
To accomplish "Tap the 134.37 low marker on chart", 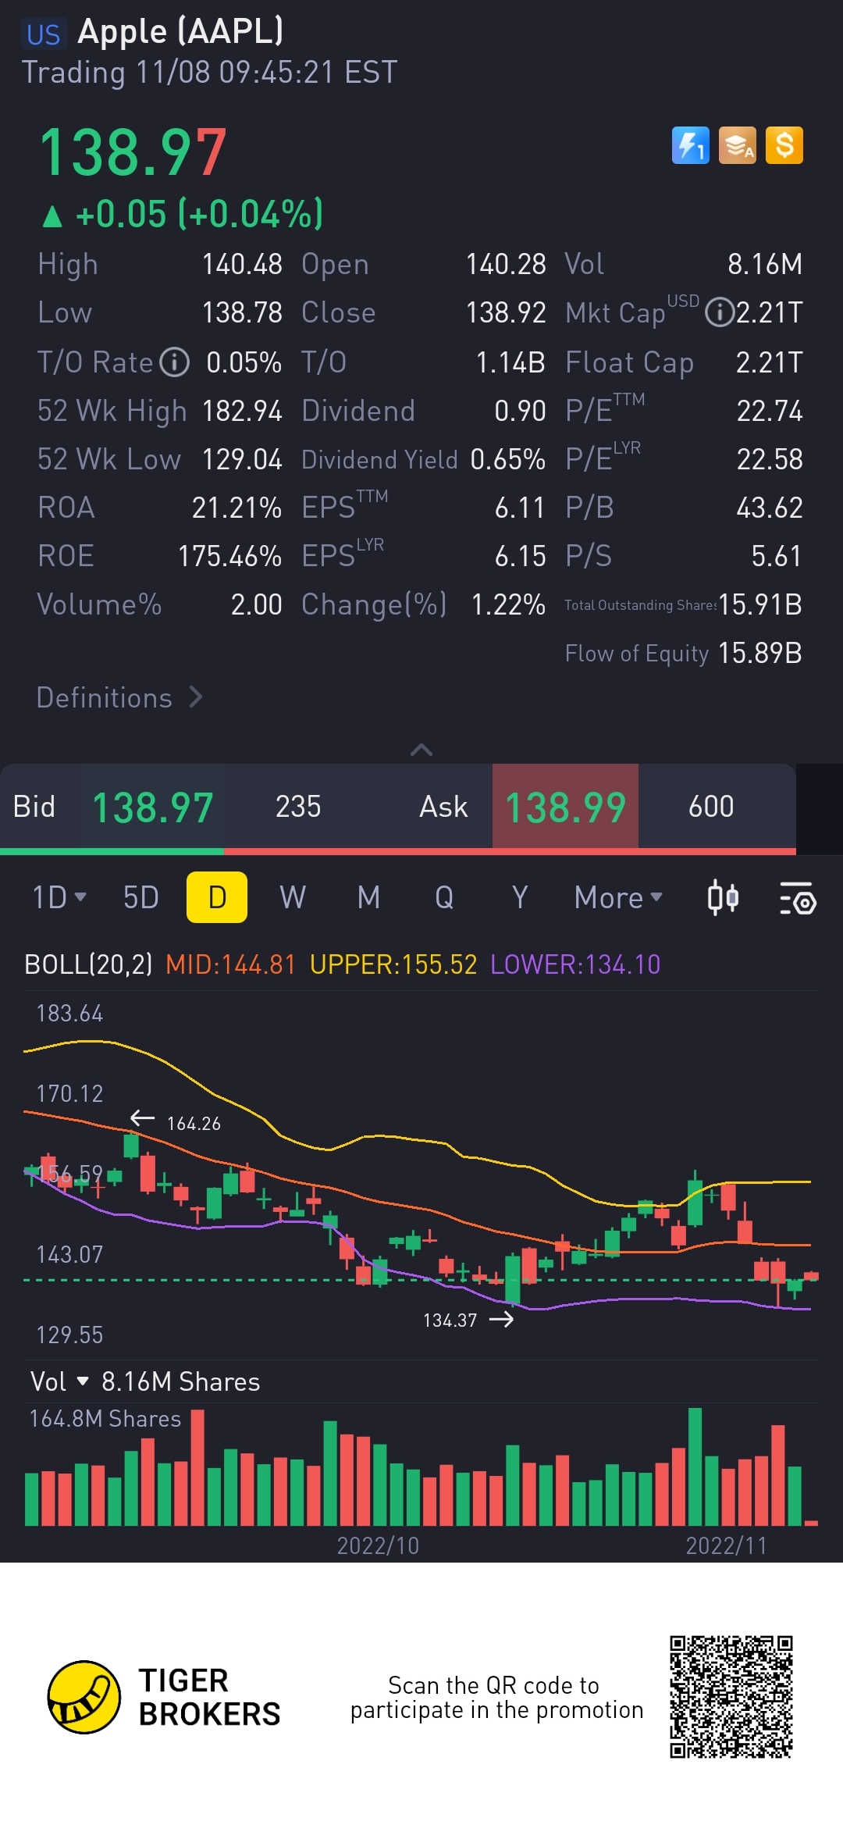I will coord(468,1320).
